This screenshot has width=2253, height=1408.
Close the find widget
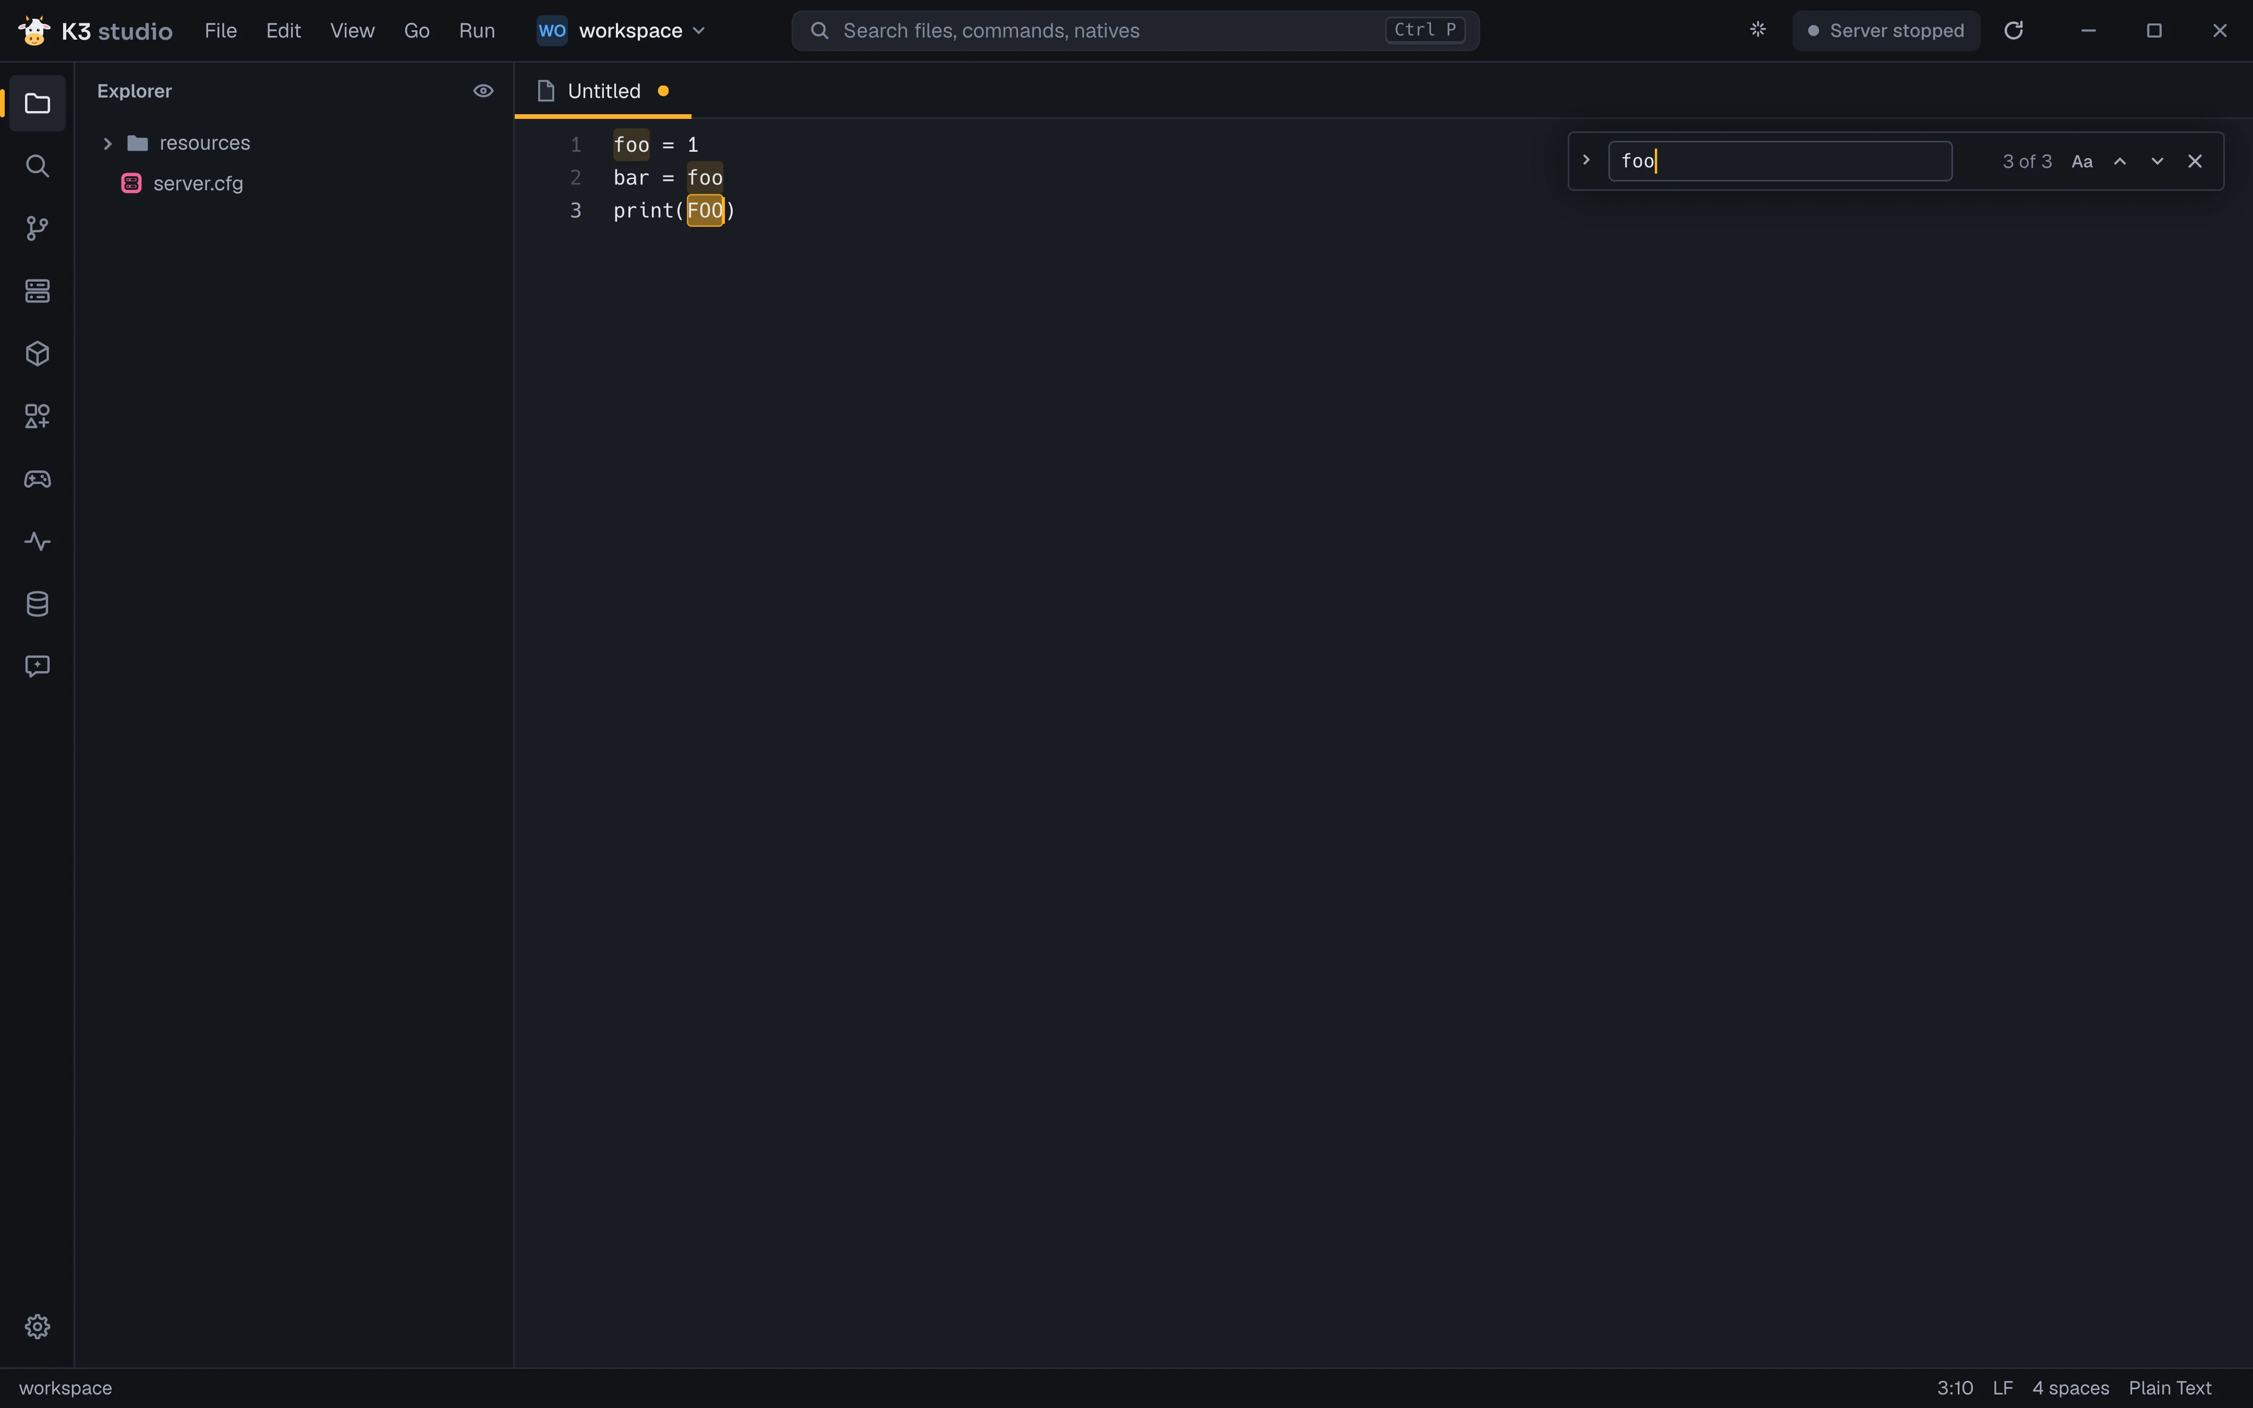pos(2195,161)
